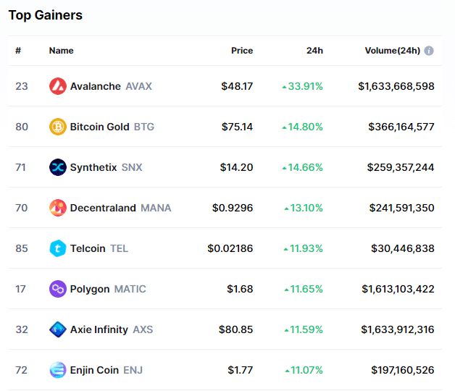455x391 pixels.
Task: Sort by the 24h column header
Action: [314, 51]
